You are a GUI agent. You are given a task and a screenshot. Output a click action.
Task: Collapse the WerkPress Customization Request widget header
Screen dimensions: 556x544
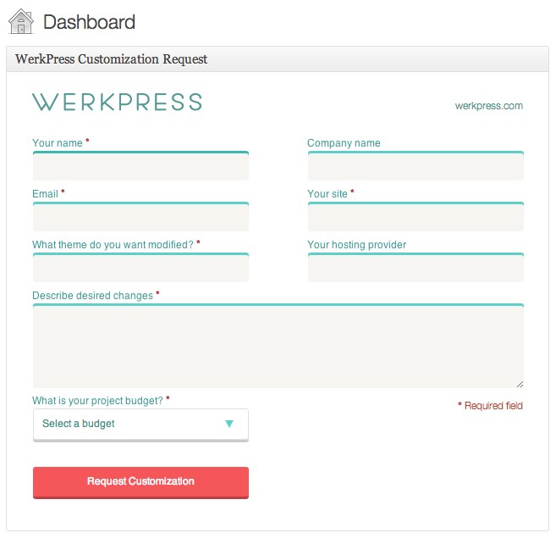coord(278,59)
